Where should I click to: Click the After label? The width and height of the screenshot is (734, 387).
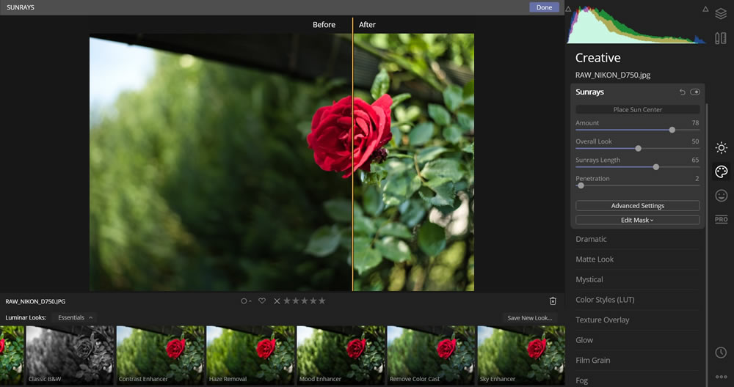point(367,25)
